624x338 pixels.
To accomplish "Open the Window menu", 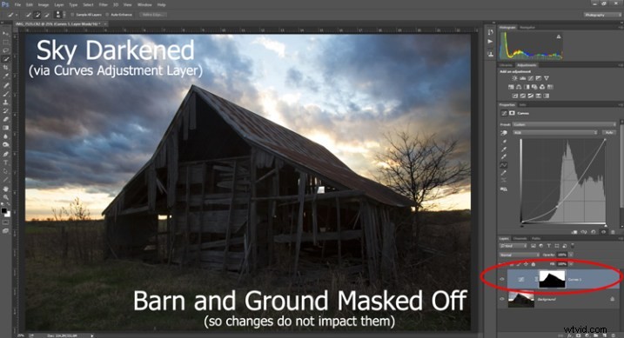I will point(144,4).
